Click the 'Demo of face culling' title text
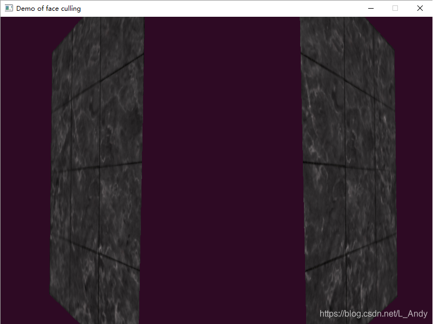The height and width of the screenshot is (324, 433). tap(49, 9)
